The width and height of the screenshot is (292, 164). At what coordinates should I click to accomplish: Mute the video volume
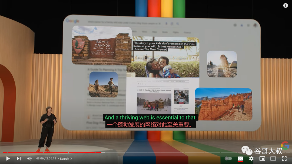point(29,159)
